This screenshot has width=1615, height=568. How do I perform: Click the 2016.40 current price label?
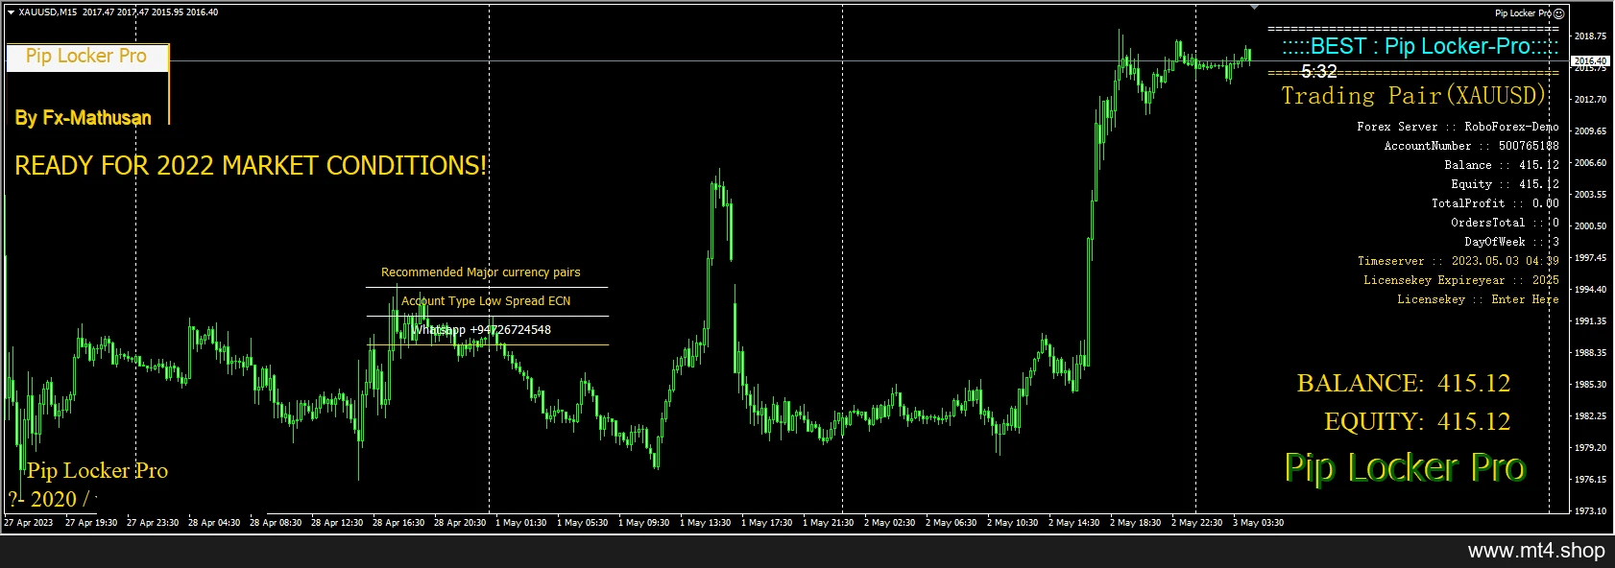1590,61
